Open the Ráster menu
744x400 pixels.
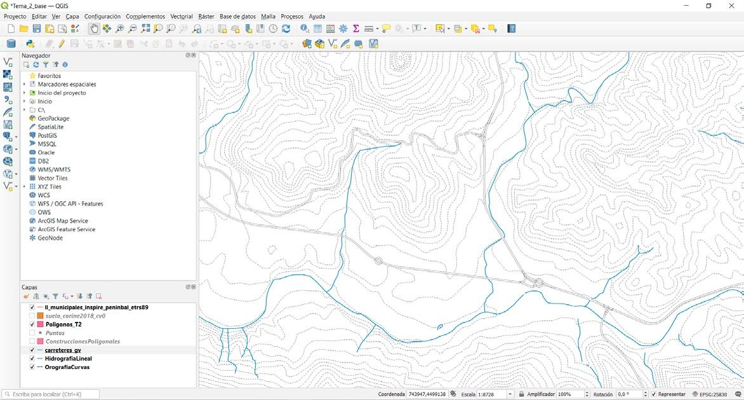tap(206, 16)
